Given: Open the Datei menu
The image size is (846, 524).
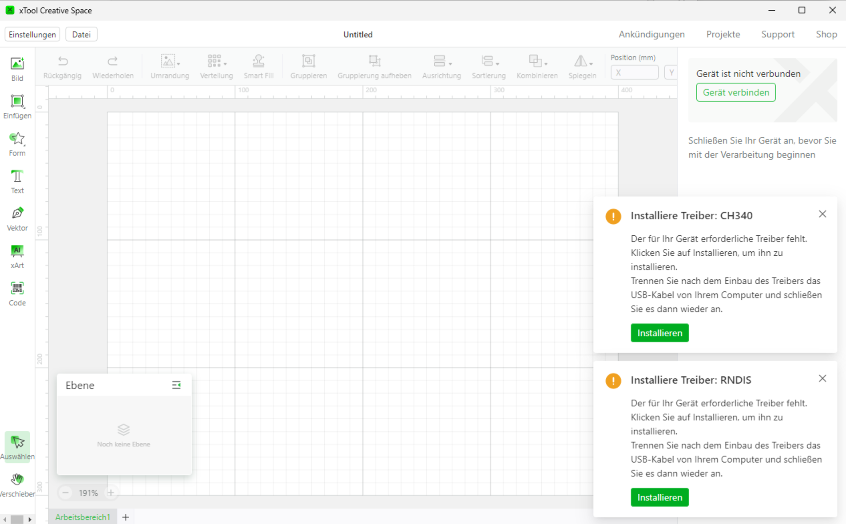Looking at the screenshot, I should [x=81, y=34].
